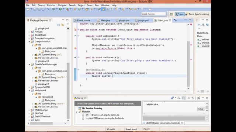The image size is (236, 132).
Task: Toggle code folding for onJoin method
Action: (x=78, y=70)
